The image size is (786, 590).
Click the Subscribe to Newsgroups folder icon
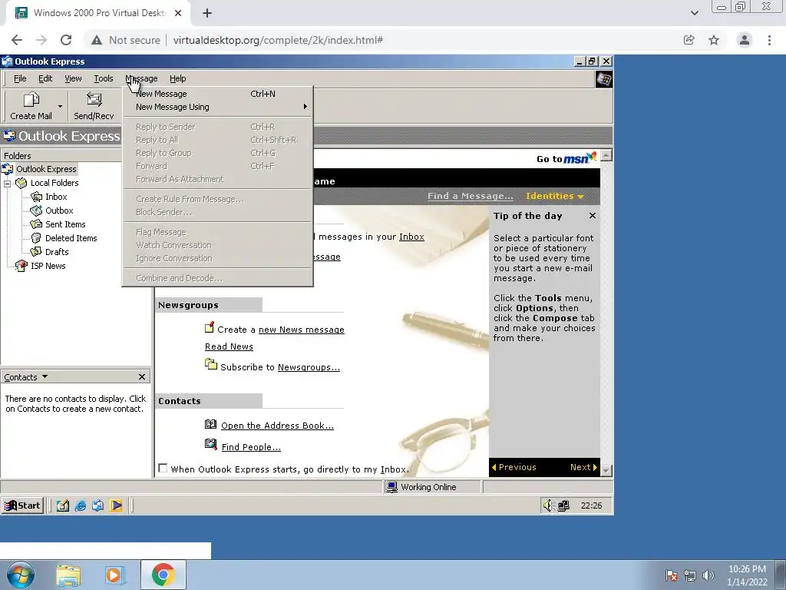tap(210, 364)
